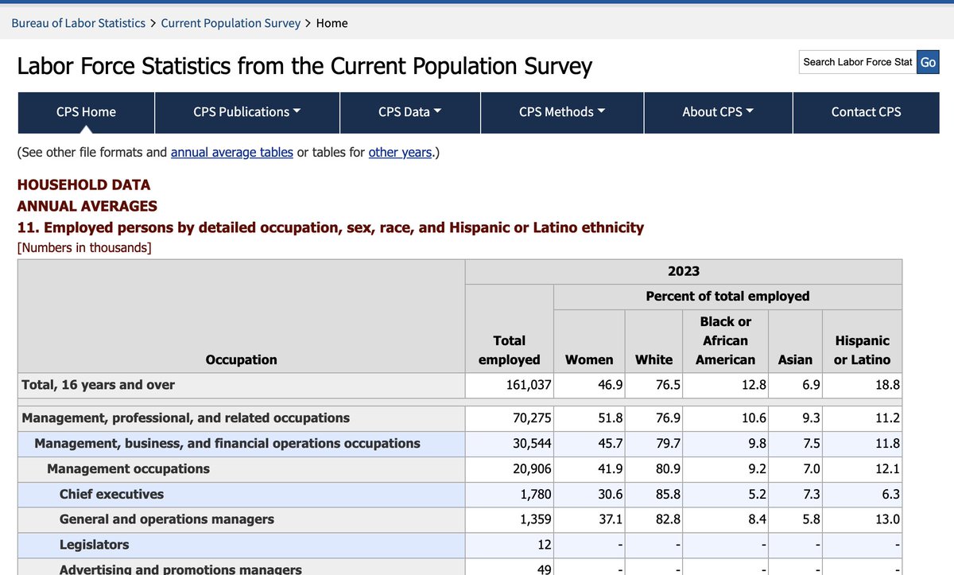Focus the Search Labor Force Statistics field
This screenshot has width=954, height=575.
click(858, 62)
